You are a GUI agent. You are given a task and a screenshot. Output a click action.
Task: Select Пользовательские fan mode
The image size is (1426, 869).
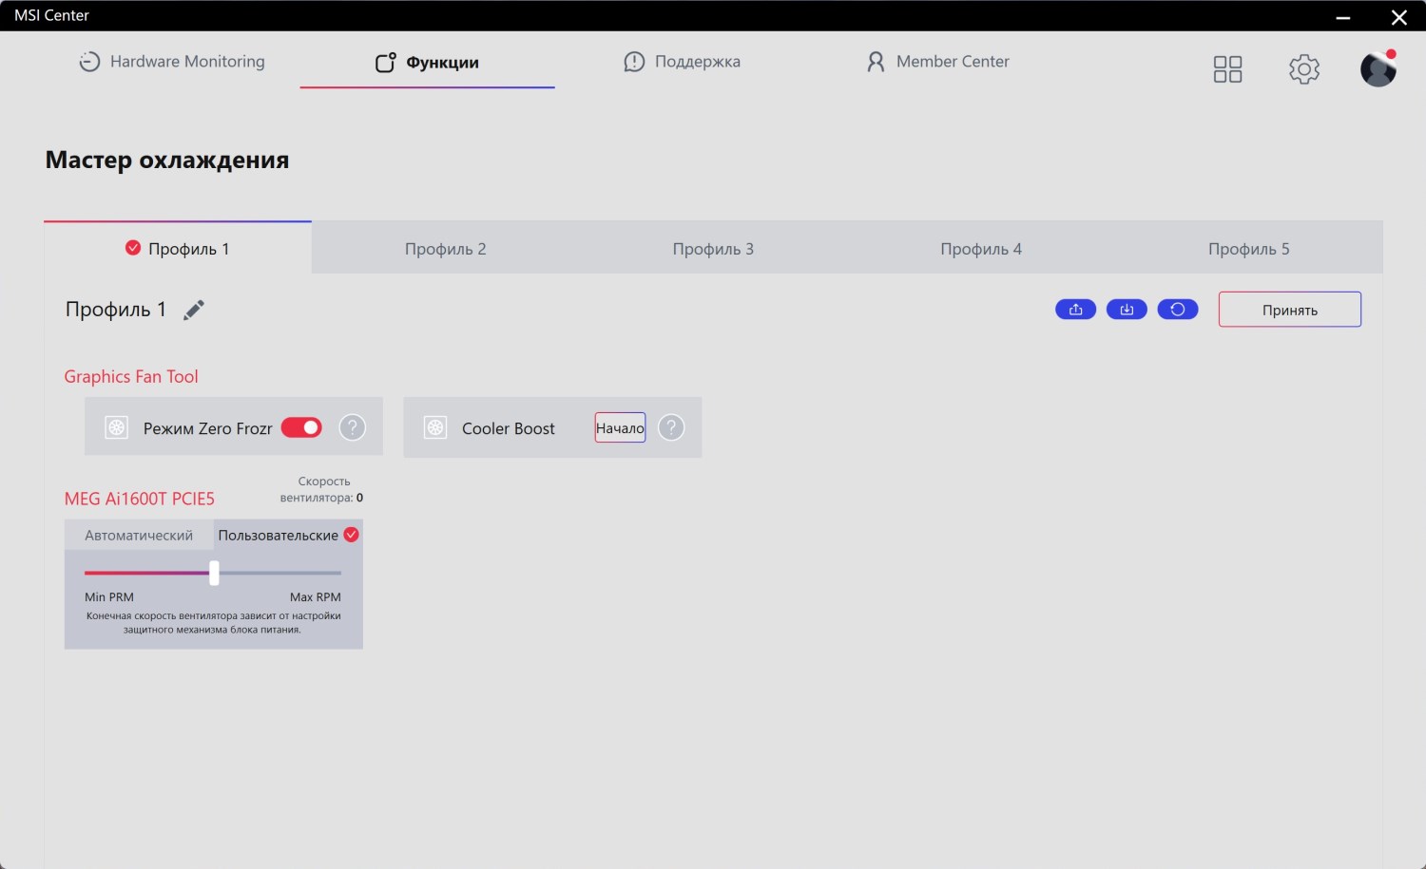tap(279, 536)
